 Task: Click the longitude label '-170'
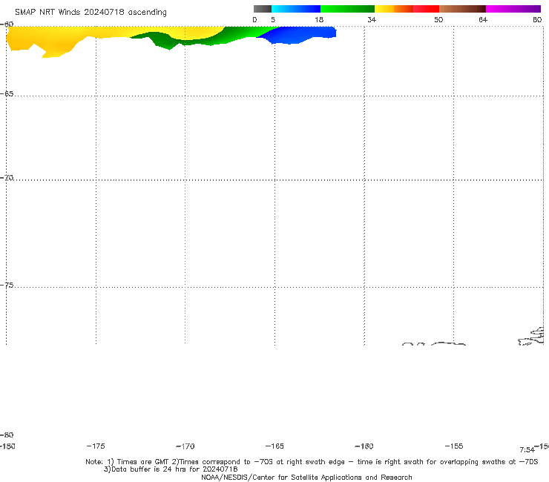pos(185,446)
